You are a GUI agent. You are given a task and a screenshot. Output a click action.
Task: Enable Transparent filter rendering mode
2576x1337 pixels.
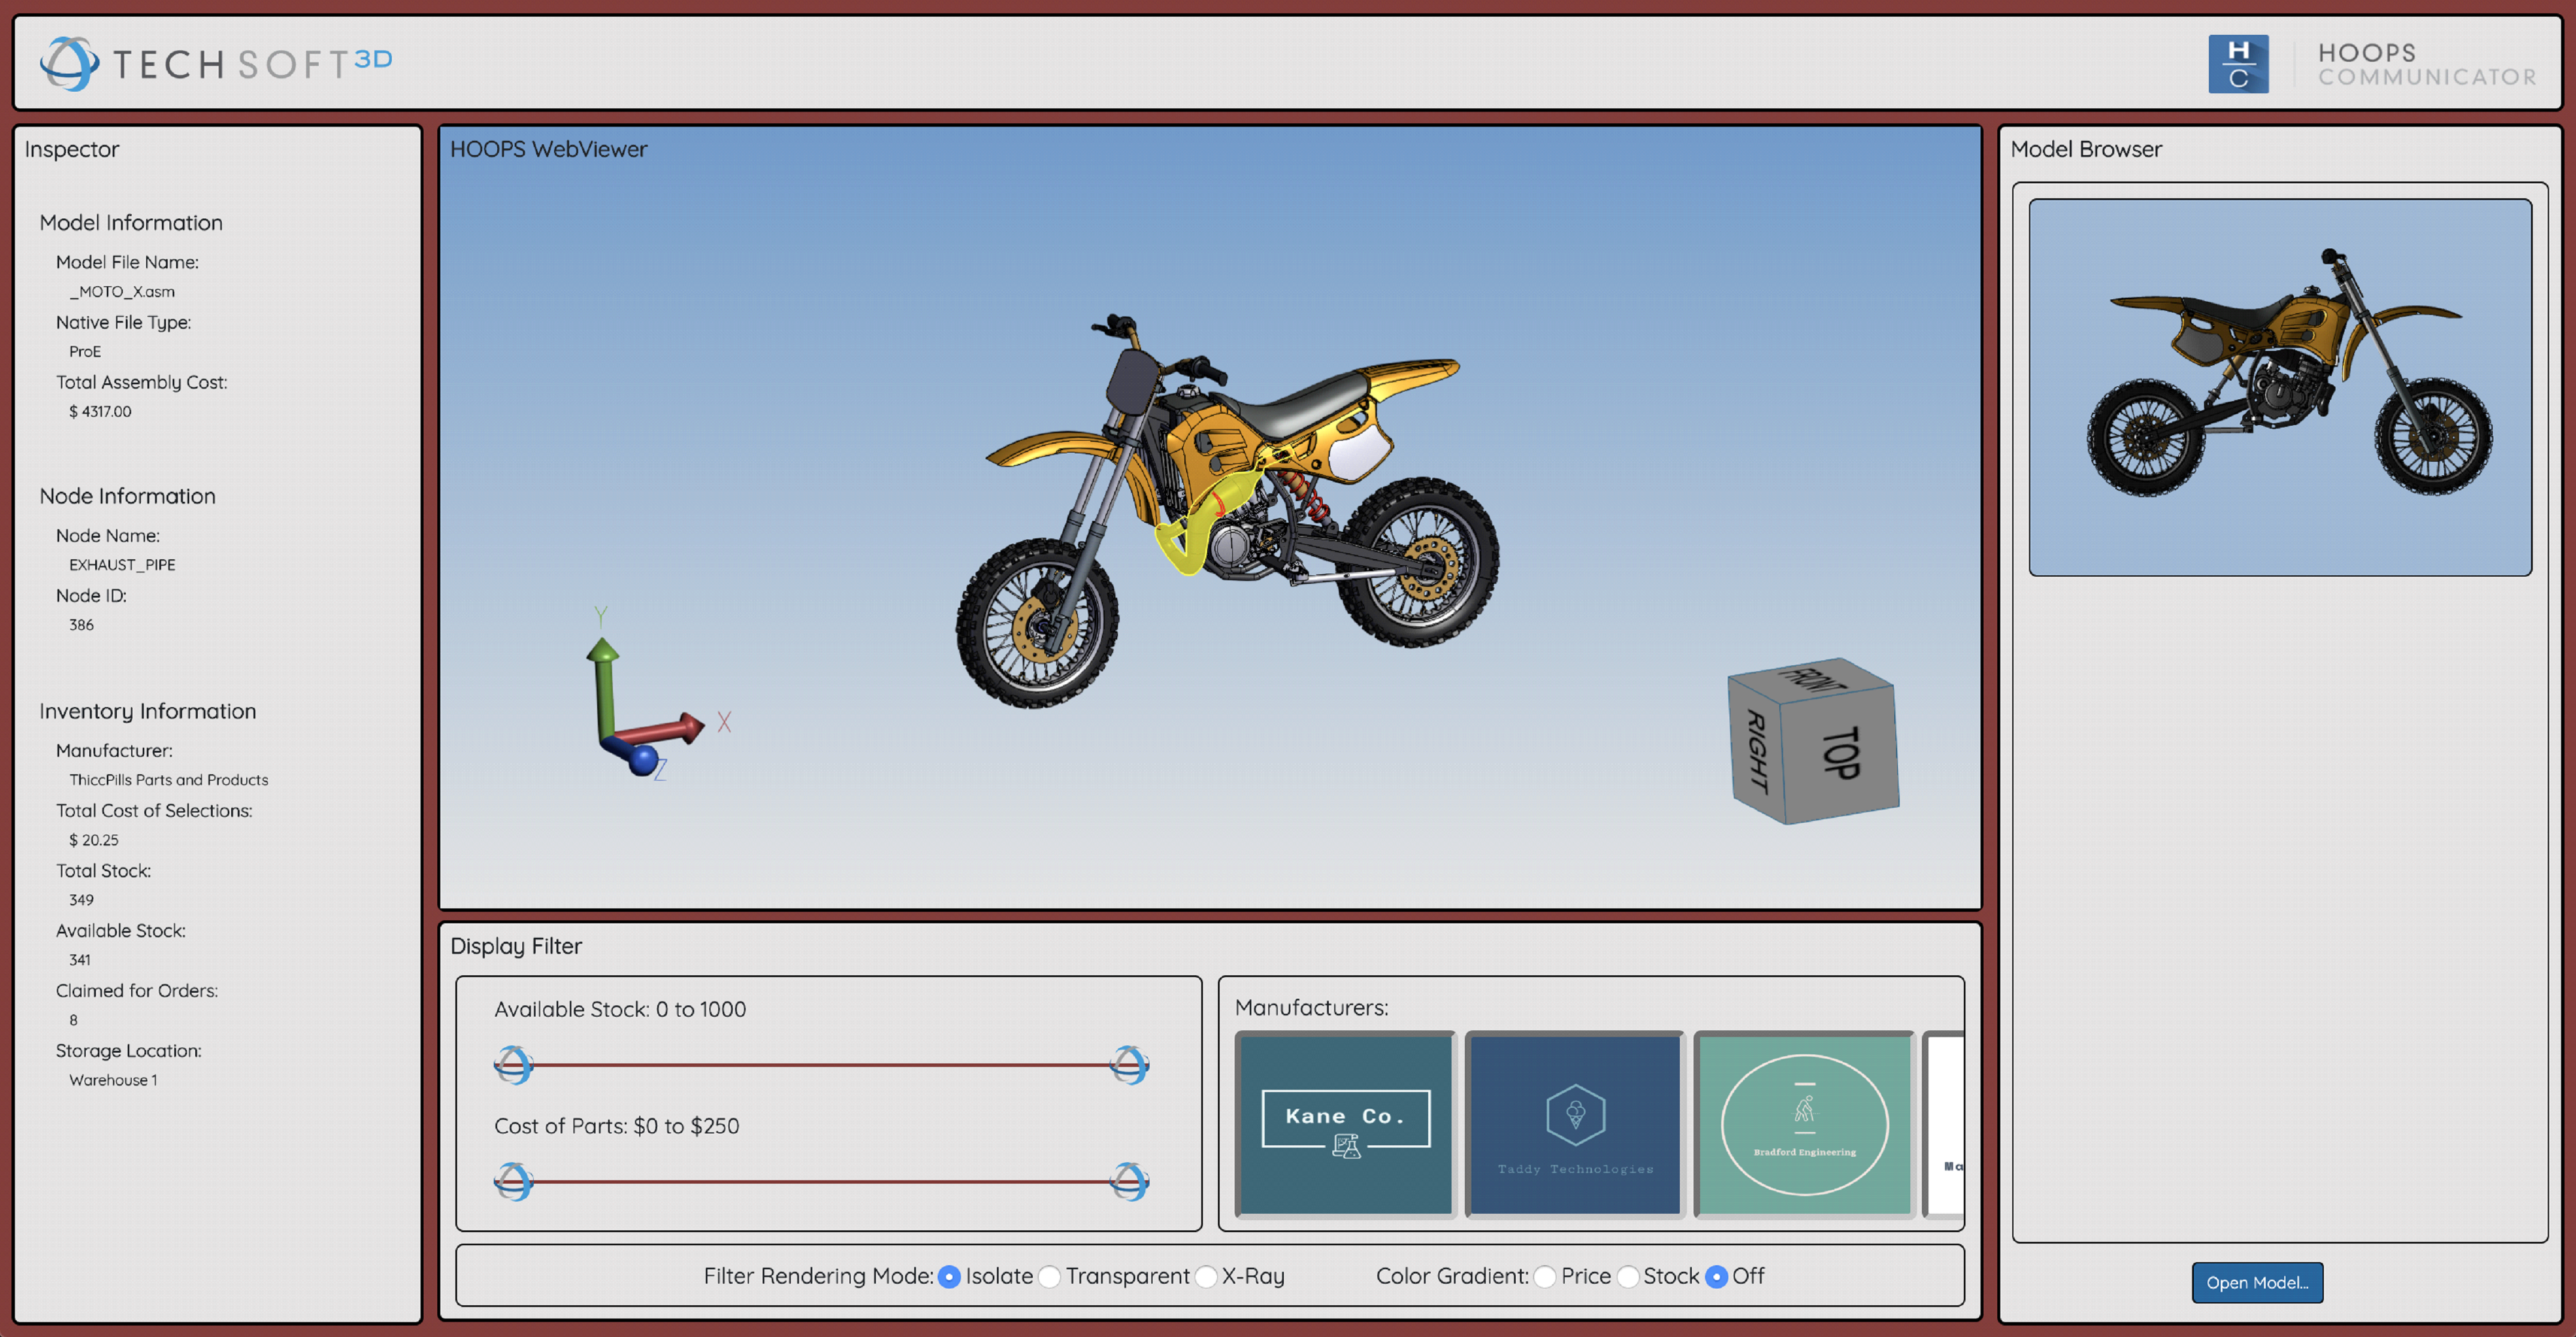(x=1050, y=1276)
